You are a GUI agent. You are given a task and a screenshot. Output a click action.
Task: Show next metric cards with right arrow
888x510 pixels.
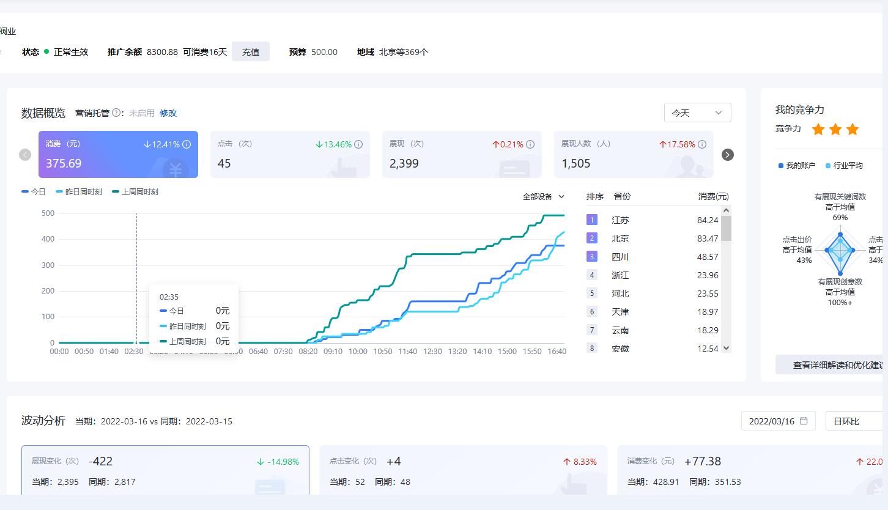tap(728, 155)
